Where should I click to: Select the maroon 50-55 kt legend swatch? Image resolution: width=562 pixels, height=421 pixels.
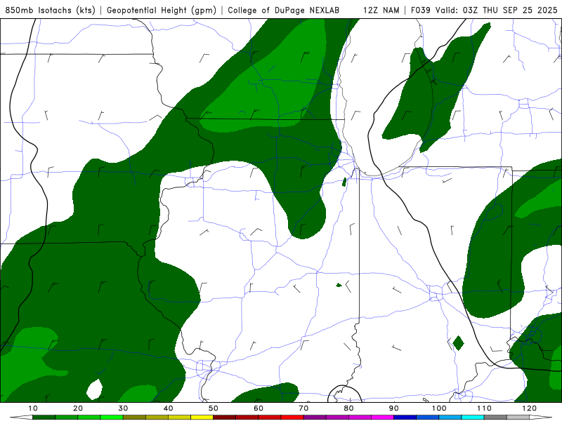point(224,417)
